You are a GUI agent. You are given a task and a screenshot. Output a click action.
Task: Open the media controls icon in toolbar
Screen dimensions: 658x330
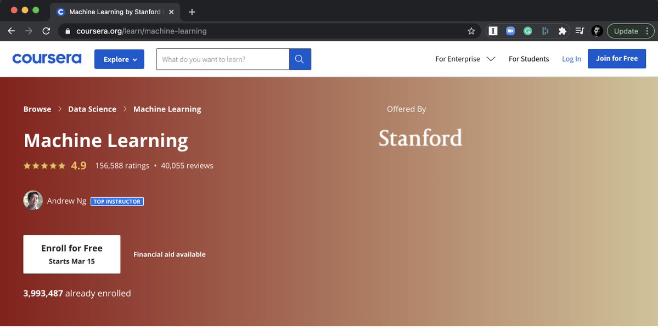(580, 31)
